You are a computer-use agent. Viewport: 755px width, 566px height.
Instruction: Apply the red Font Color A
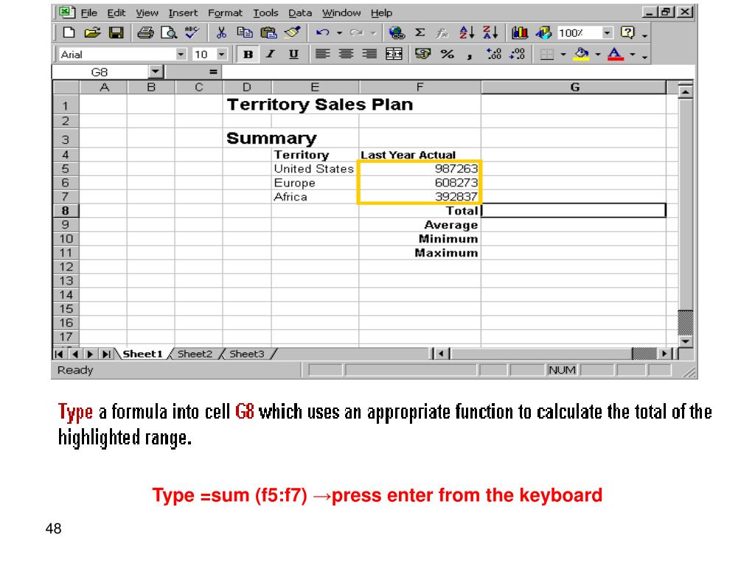coord(616,54)
